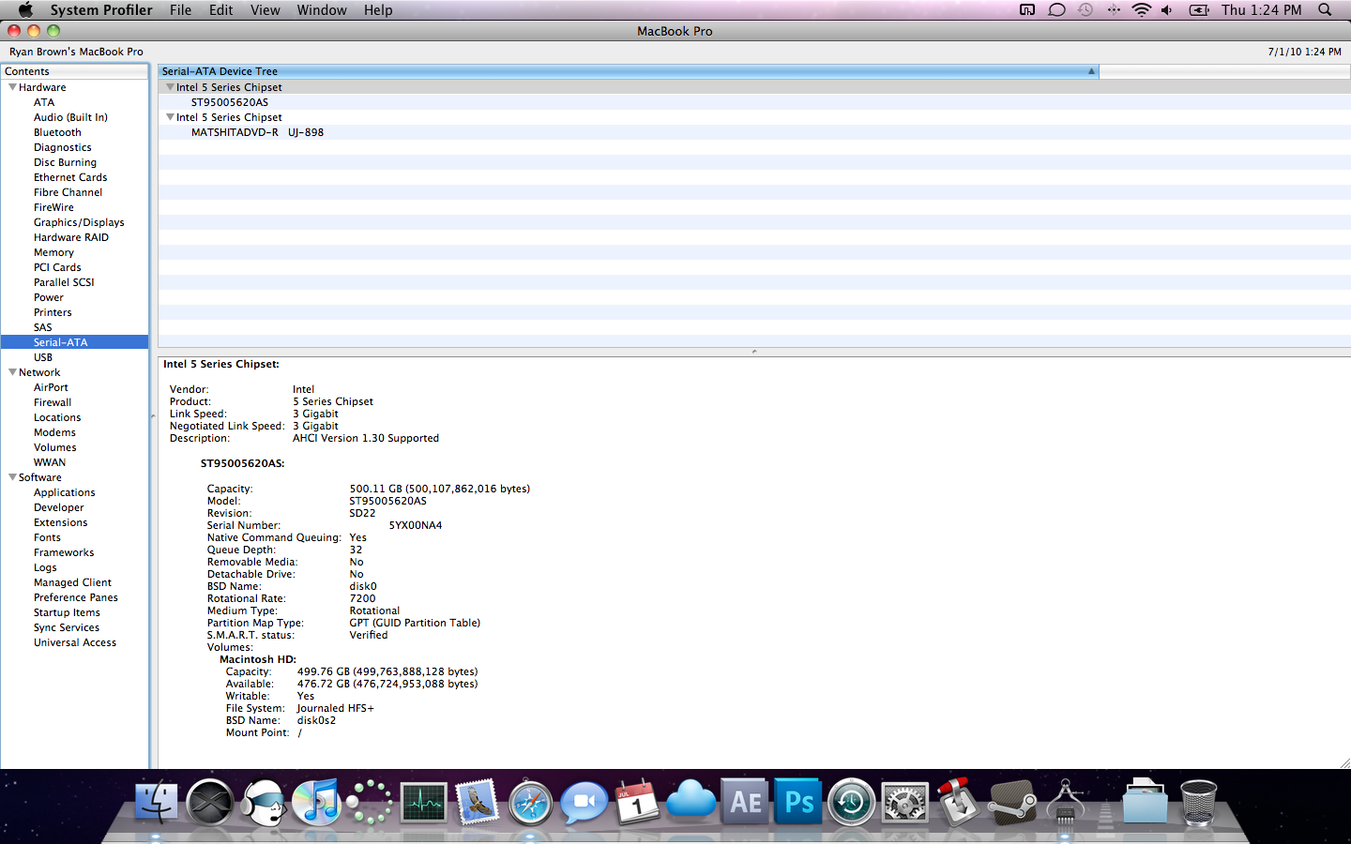Screen dimensions: 1351x844
Task: Open Time Machine in the Dock
Action: 852,803
